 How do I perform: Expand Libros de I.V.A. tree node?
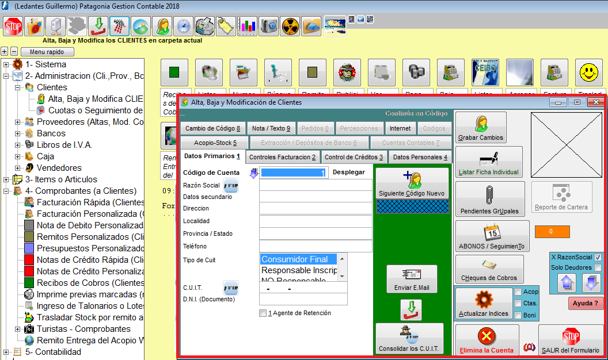point(17,145)
